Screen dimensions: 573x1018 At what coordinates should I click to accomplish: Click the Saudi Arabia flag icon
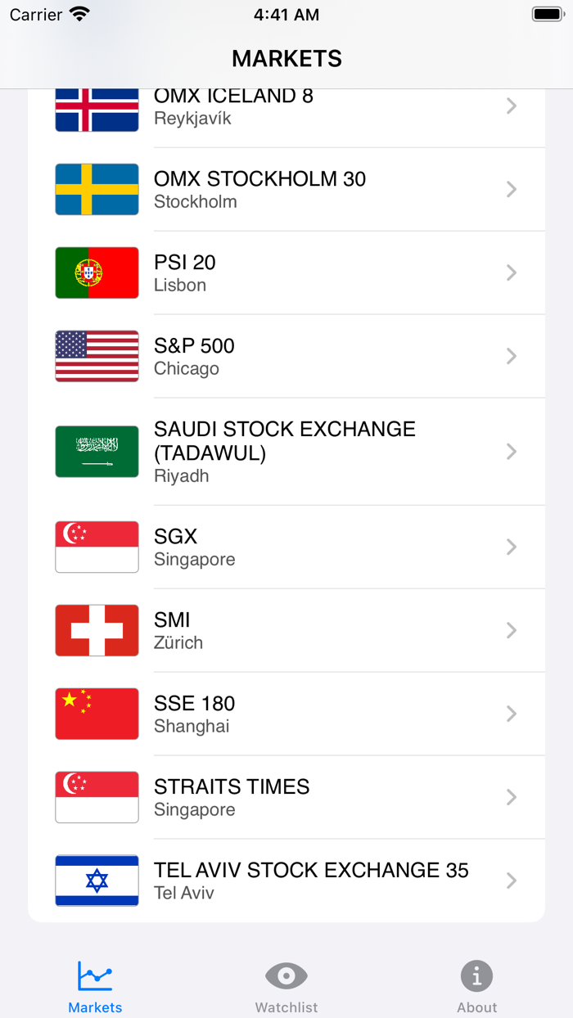96,451
